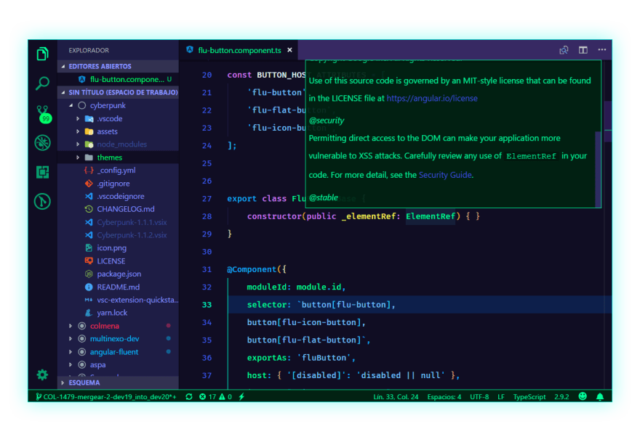Open the GitLens activity bar icon
Image resolution: width=640 pixels, height=442 pixels.
click(x=42, y=201)
